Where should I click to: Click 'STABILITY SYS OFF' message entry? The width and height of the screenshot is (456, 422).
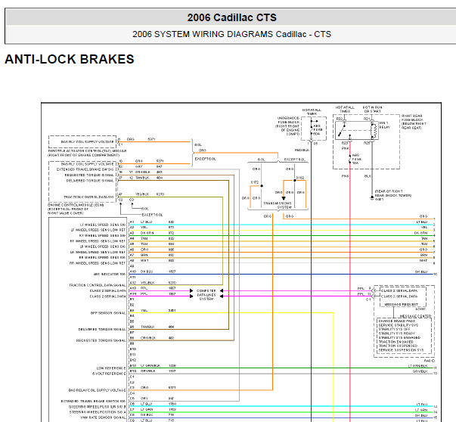tap(394, 329)
